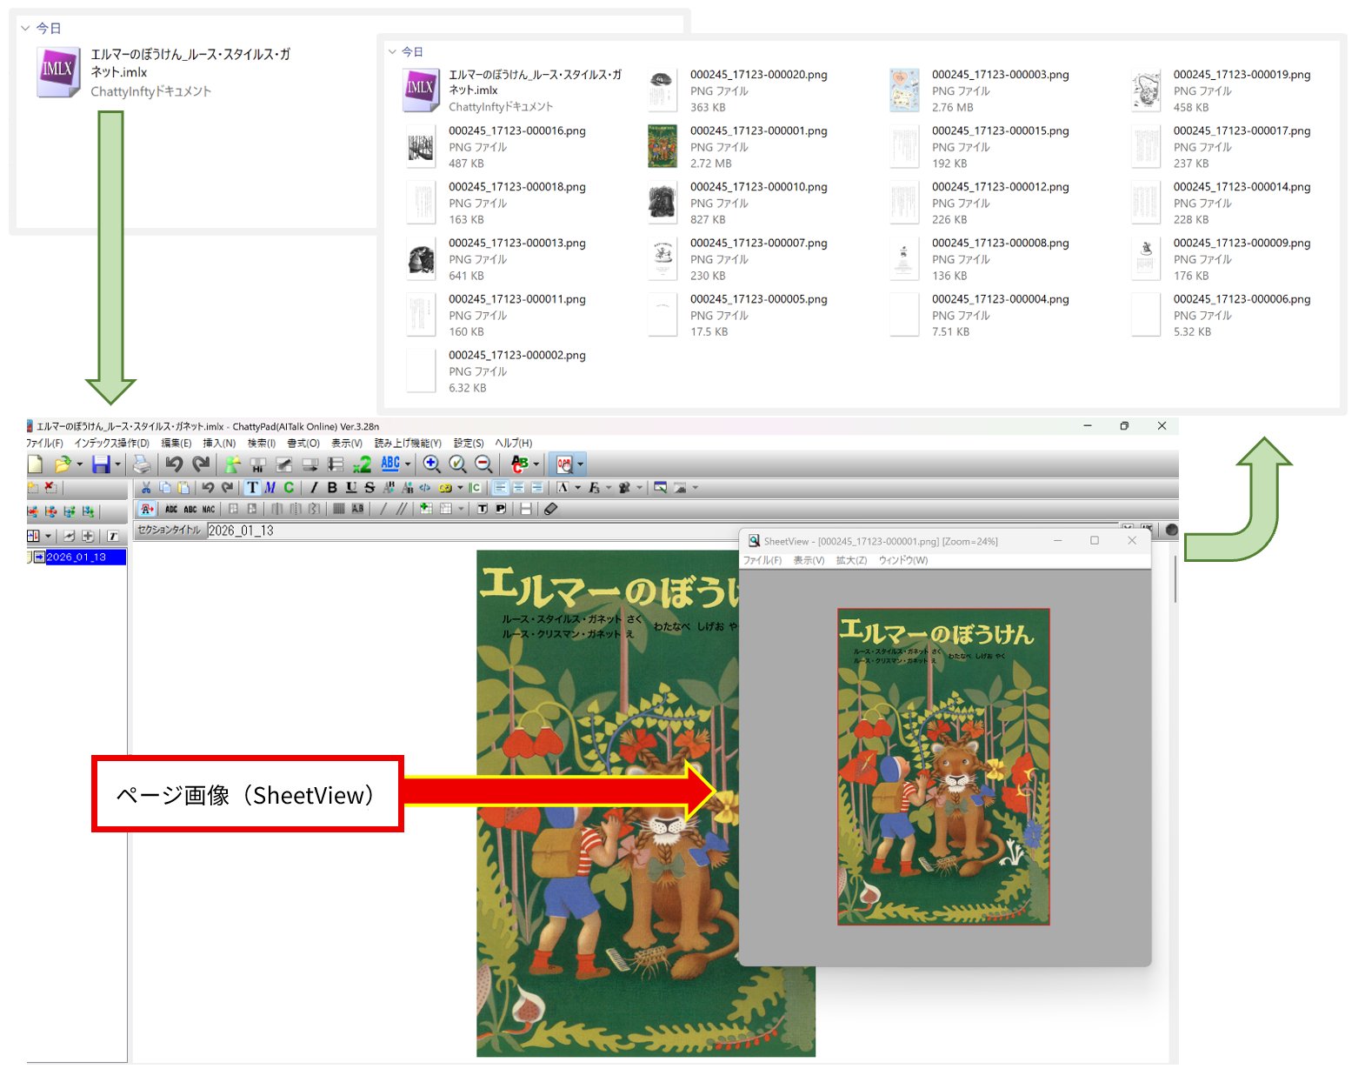Click the eraser icon in third toolbar row
This screenshot has height=1082, width=1365.
coord(550,510)
